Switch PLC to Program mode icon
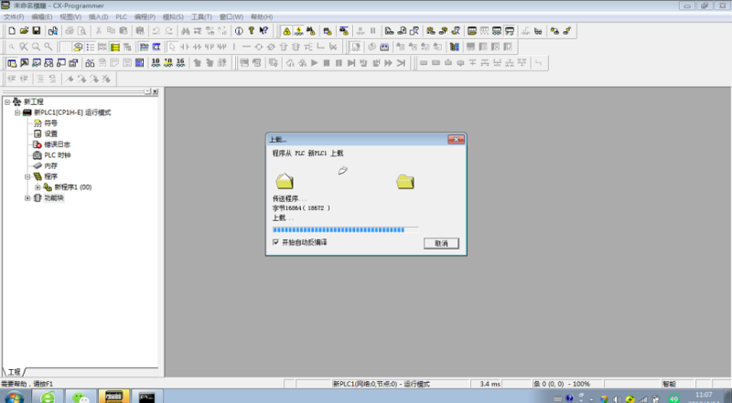The image size is (732, 403). [x=472, y=31]
